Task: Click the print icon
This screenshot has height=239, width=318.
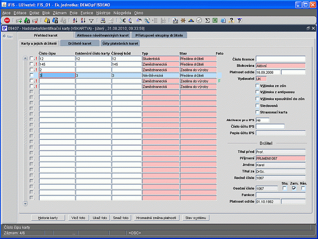Action: [103, 20]
